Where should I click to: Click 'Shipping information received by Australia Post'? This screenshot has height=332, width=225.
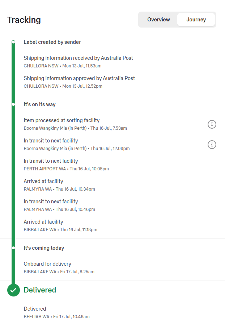click(78, 62)
